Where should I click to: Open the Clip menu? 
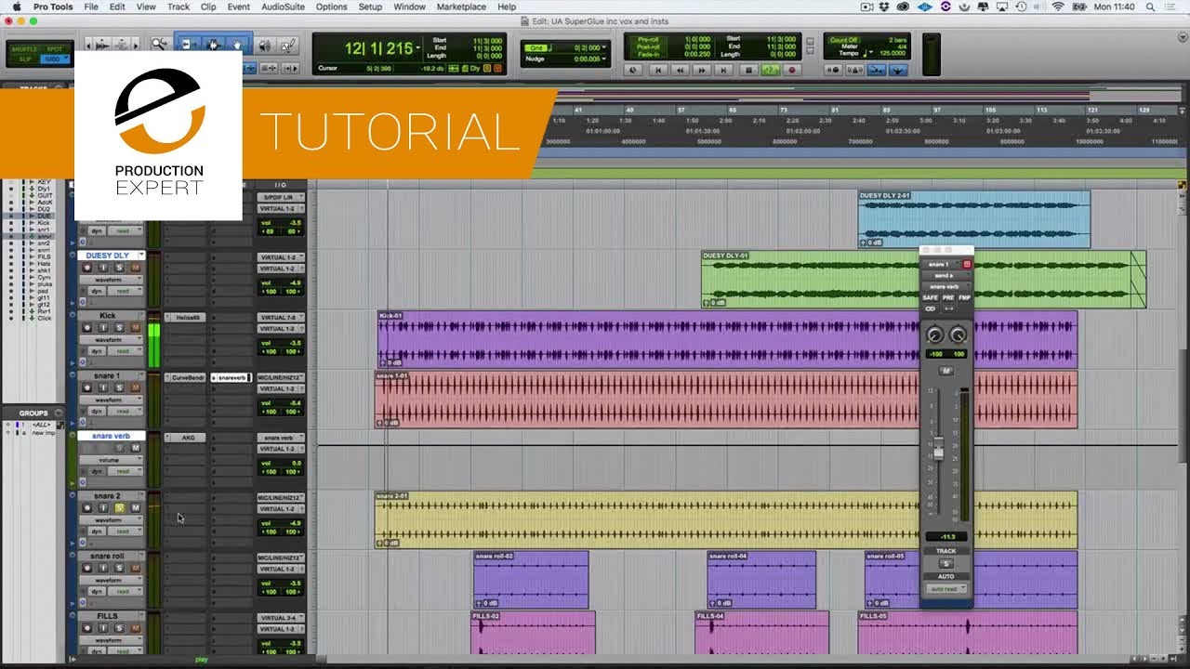point(208,7)
